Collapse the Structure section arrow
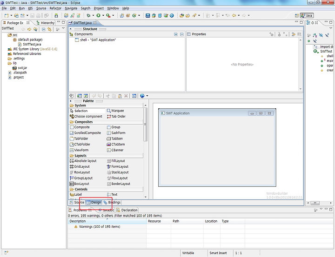The image size is (335, 257). coord(71,29)
